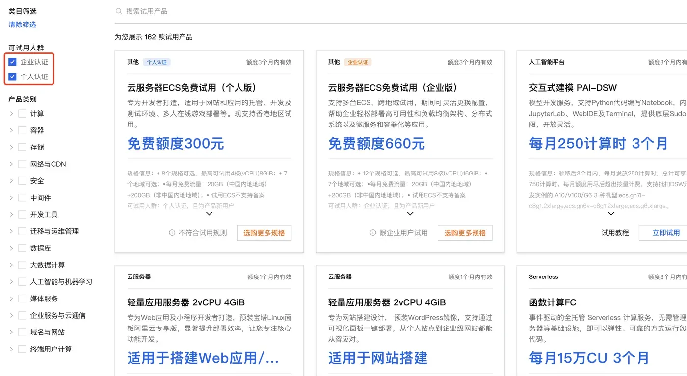Uncheck the 个人认证 filter checkbox
The width and height of the screenshot is (687, 376).
click(x=12, y=76)
